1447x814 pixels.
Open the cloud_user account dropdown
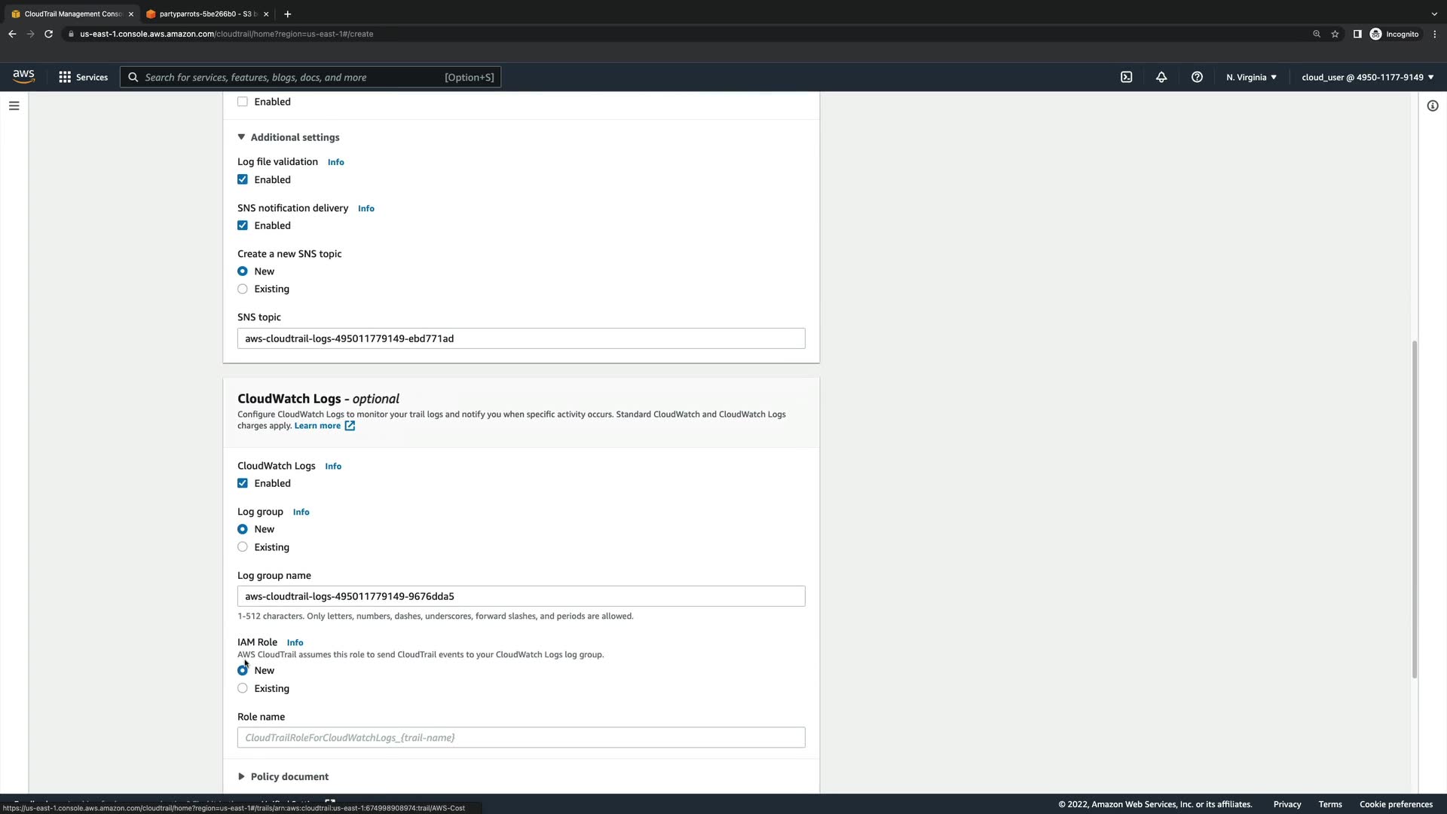1367,77
